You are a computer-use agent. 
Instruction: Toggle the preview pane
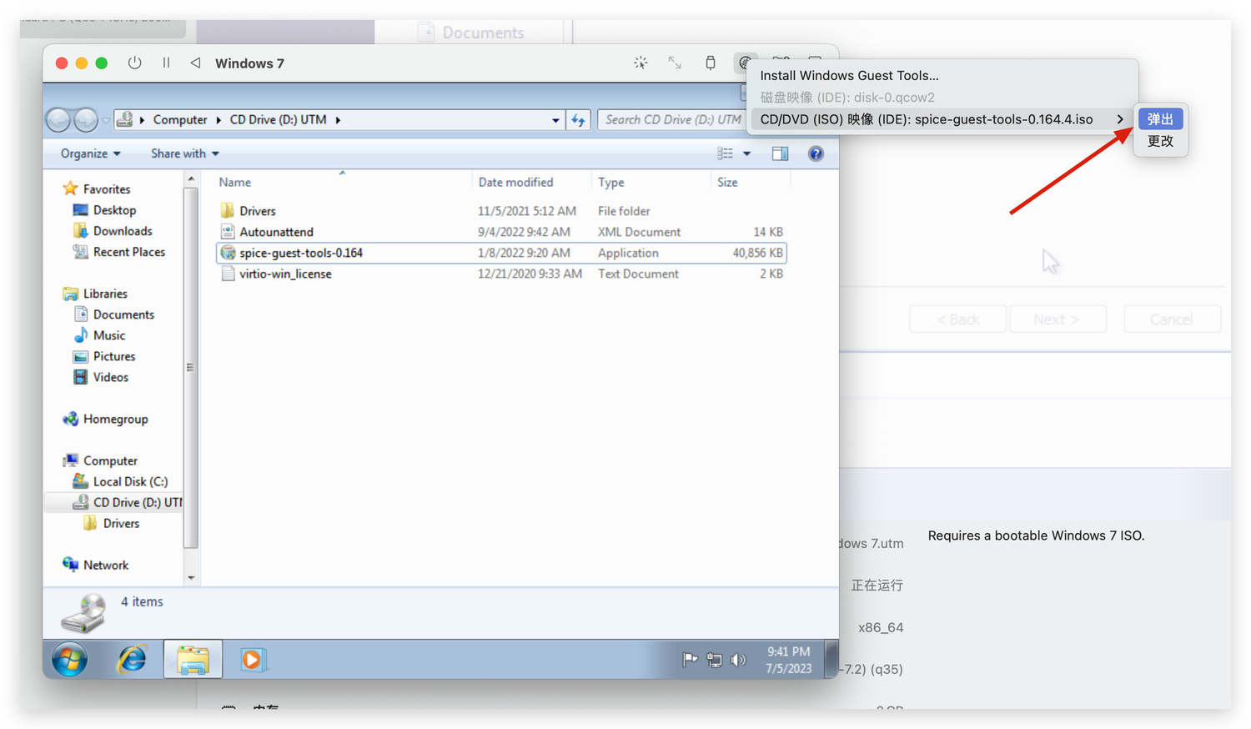(780, 153)
